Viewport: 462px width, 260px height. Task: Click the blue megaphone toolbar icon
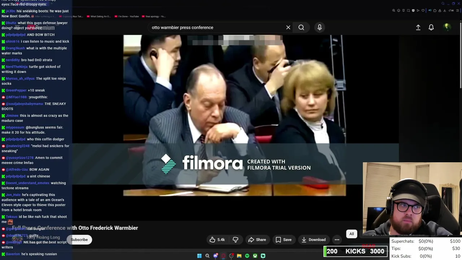(430, 10)
